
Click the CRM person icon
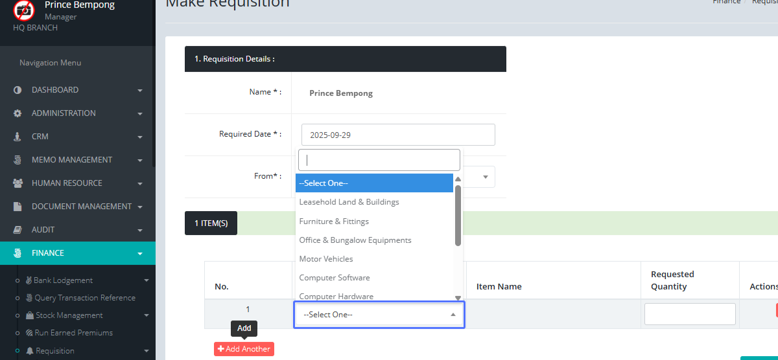click(18, 137)
